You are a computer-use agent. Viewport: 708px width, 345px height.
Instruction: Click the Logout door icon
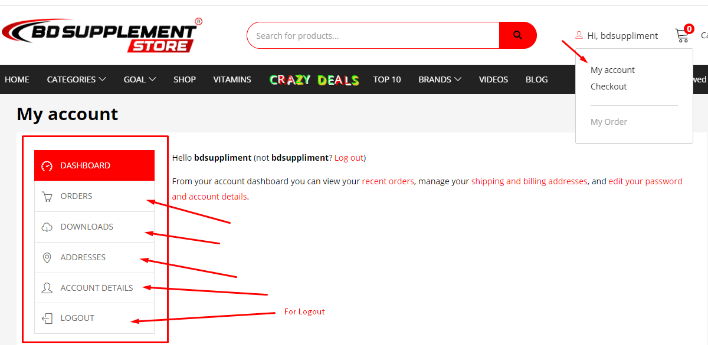click(x=47, y=319)
